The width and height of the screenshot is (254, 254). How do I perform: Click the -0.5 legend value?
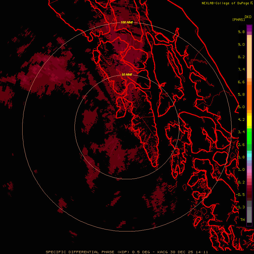pyautogui.click(x=240, y=195)
